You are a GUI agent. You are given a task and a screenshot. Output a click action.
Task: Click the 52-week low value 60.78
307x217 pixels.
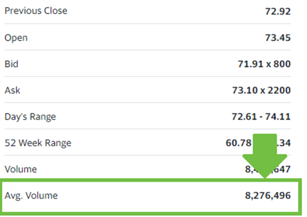point(239,143)
